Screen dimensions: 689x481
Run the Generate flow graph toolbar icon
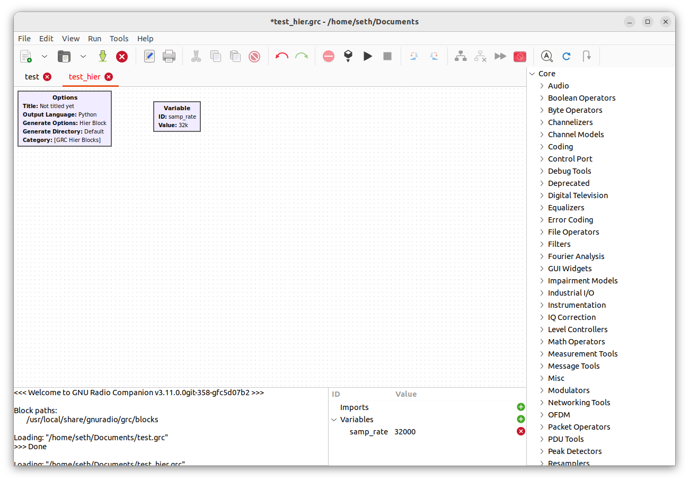click(x=348, y=56)
